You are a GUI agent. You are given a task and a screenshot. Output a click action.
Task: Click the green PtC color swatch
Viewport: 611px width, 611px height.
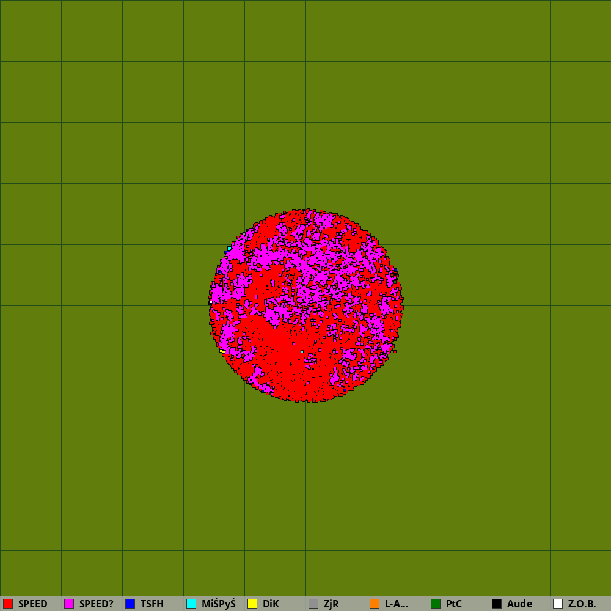(x=436, y=604)
